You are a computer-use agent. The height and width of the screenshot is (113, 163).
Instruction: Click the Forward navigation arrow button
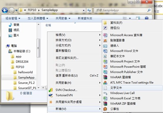pyautogui.click(x=12, y=10)
